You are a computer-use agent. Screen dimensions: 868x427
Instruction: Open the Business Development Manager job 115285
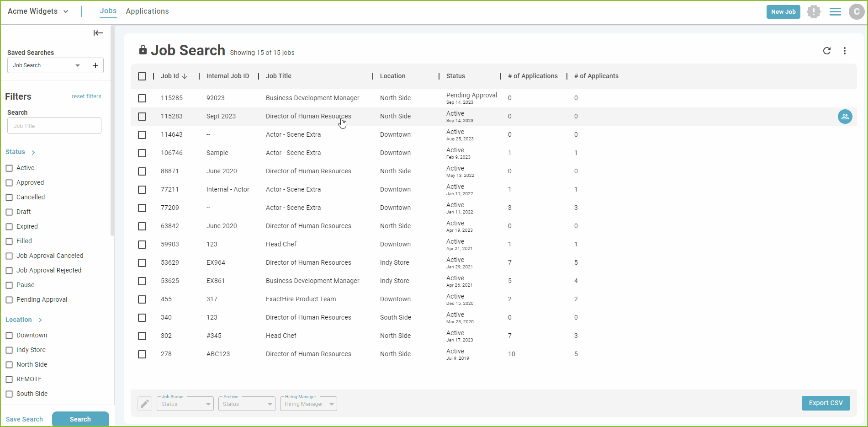click(x=312, y=98)
